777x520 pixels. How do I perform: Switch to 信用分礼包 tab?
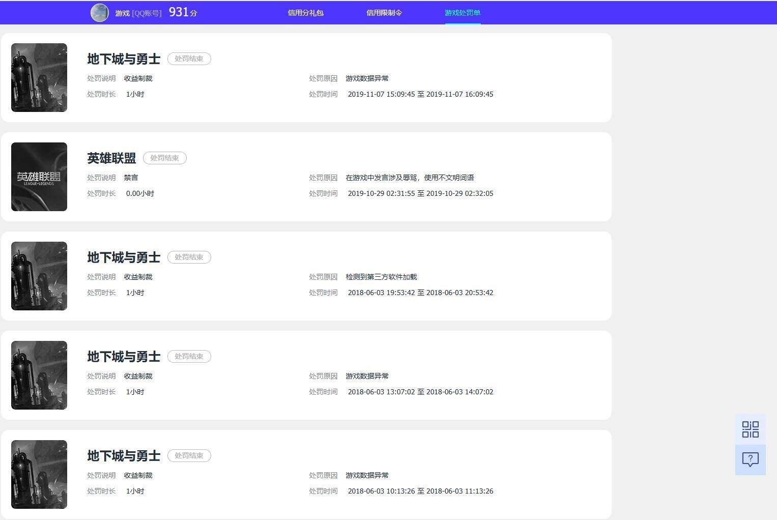point(305,13)
